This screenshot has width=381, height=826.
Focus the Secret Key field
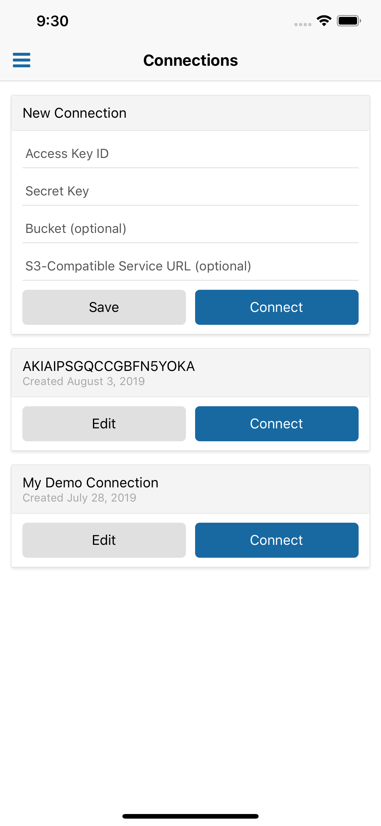pos(190,191)
